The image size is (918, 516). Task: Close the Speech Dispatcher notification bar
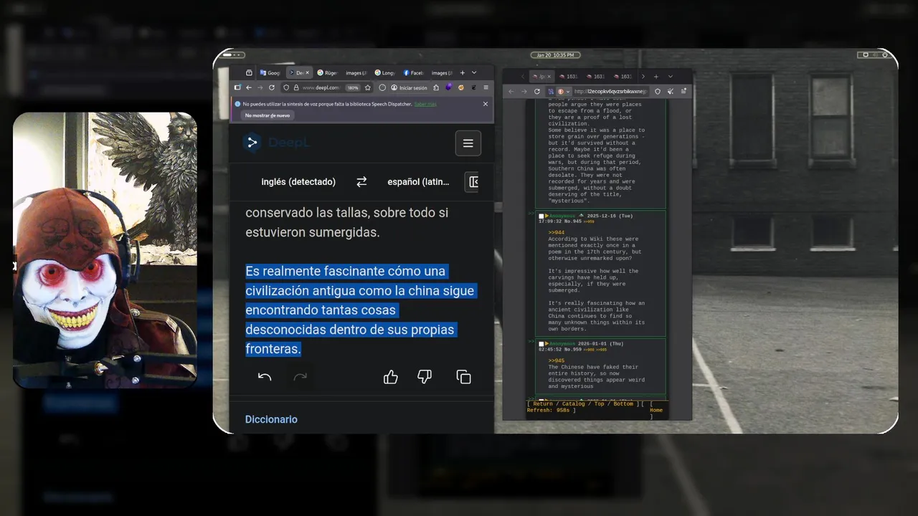point(485,104)
